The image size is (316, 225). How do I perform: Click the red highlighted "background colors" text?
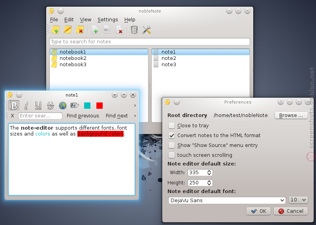tap(101, 134)
